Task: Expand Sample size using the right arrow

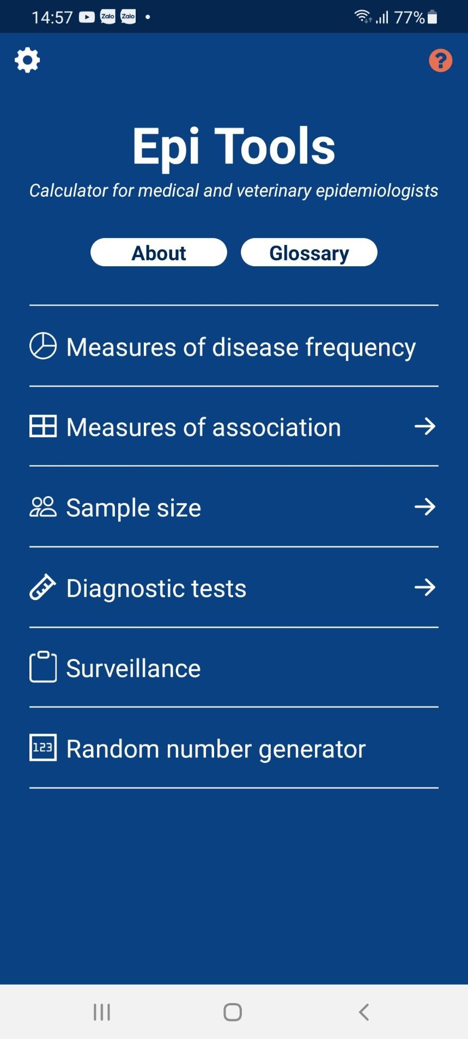Action: [425, 506]
